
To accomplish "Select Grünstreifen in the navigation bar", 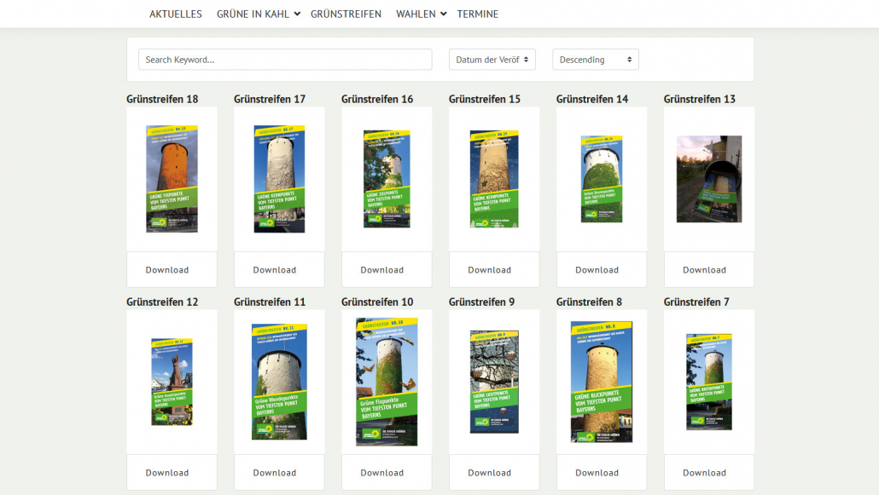I will click(346, 14).
